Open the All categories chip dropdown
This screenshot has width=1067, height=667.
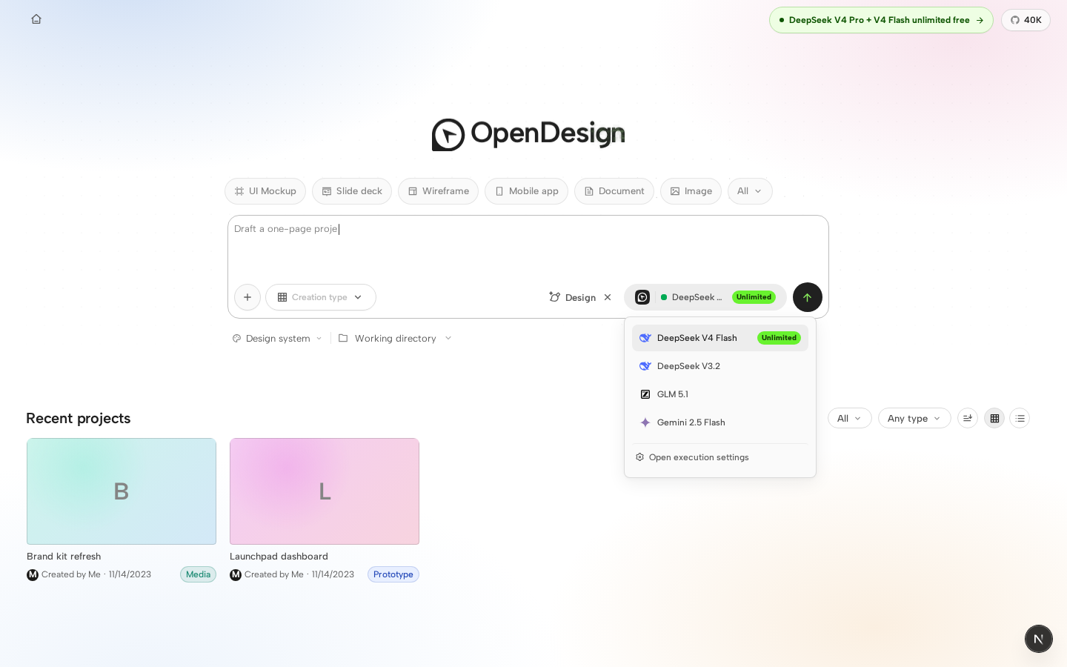750,191
